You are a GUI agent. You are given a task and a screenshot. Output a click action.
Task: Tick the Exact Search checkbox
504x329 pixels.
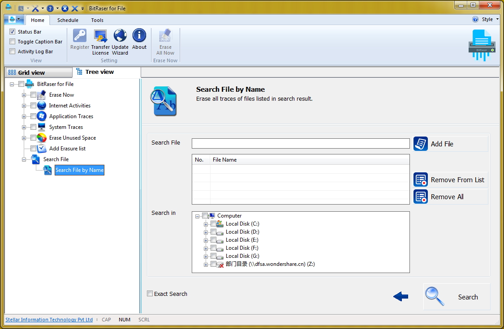pos(150,294)
